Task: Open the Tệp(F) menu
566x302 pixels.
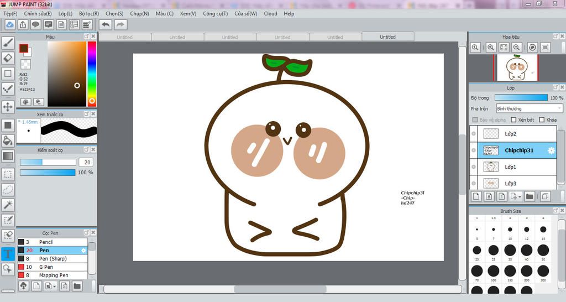Action: [11, 13]
